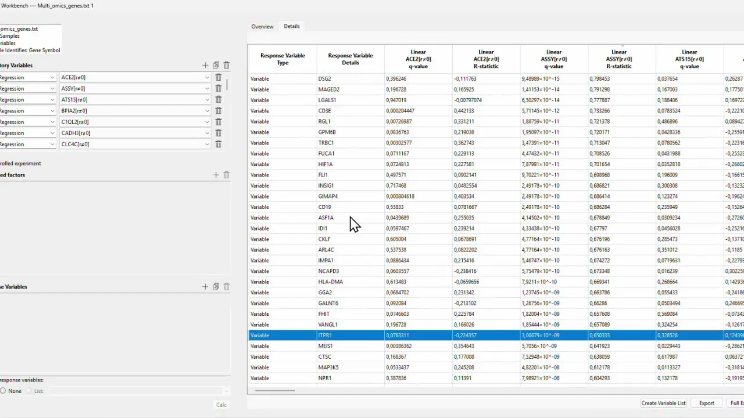Select the List radio button

click(x=29, y=391)
